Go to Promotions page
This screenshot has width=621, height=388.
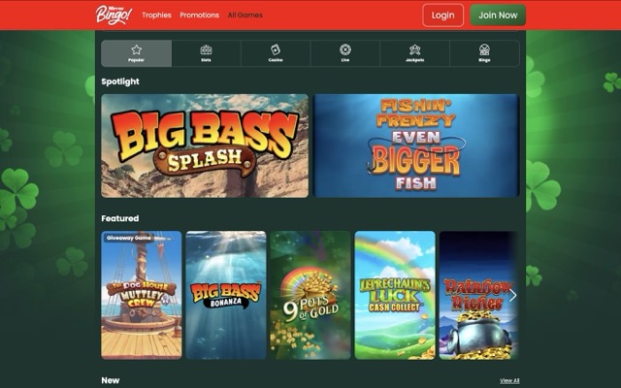tap(199, 16)
